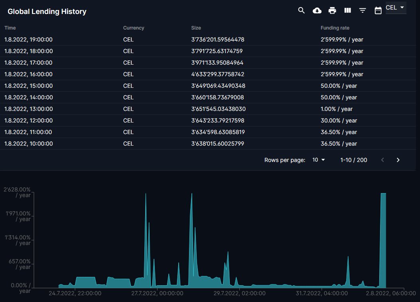Select the 1.8.2022, 10:00:00 time cell

[x=28, y=143]
